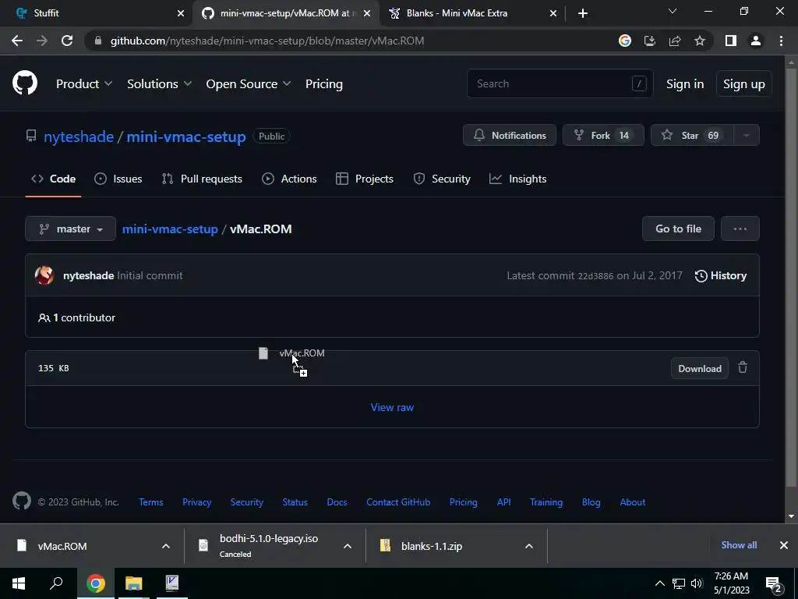798x599 pixels.
Task: Click Sign in
Action: (x=685, y=84)
